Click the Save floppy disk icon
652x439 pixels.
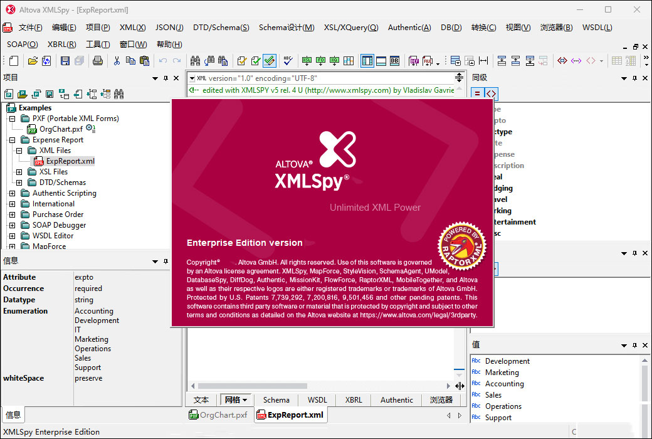(65, 61)
